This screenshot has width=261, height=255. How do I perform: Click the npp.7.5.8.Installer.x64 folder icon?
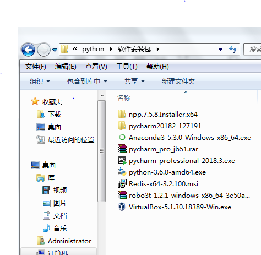(122, 114)
